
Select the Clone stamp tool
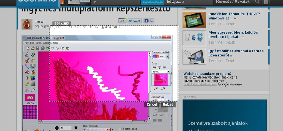pyautogui.click(x=33, y=67)
